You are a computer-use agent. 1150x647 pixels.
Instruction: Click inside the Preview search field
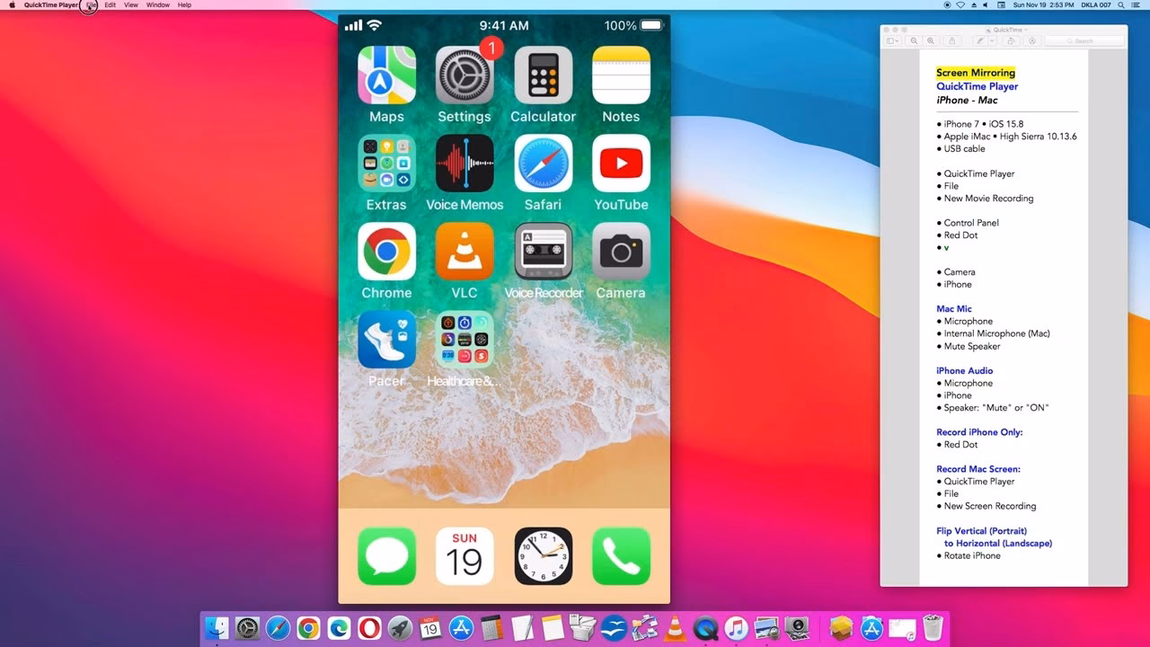[1083, 40]
